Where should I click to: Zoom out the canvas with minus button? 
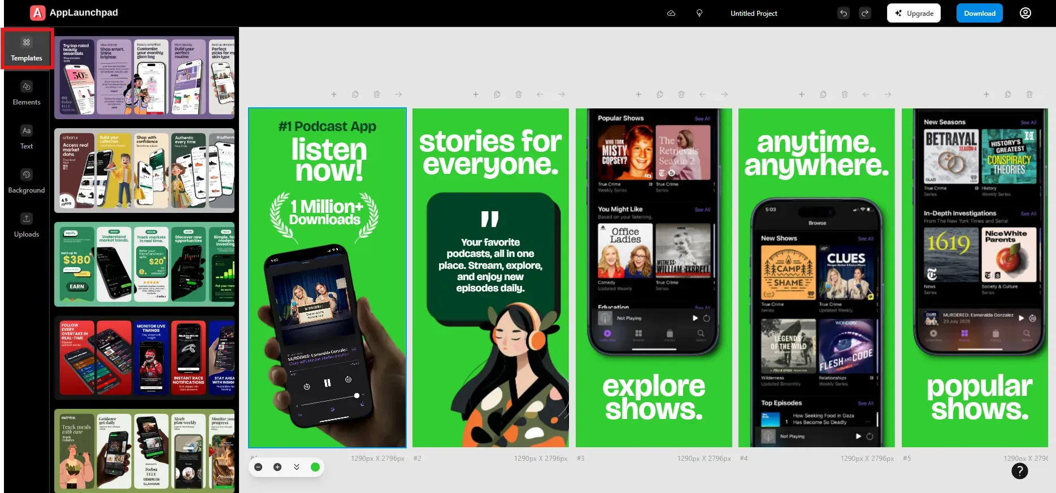258,467
